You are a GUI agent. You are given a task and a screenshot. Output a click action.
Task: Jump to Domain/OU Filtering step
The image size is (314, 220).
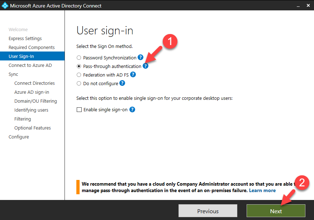(35, 101)
